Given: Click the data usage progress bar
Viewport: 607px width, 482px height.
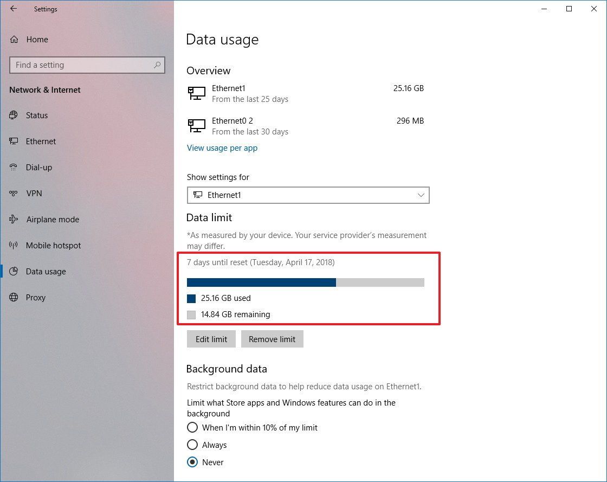Looking at the screenshot, I should pyautogui.click(x=306, y=282).
